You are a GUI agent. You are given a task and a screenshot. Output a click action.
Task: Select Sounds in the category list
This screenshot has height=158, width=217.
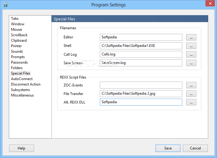pos(17,51)
